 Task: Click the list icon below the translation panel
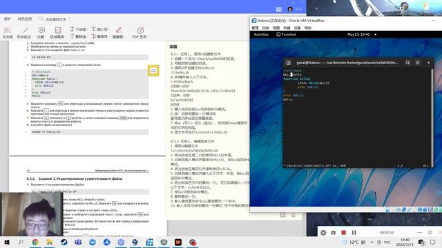click(293, 216)
